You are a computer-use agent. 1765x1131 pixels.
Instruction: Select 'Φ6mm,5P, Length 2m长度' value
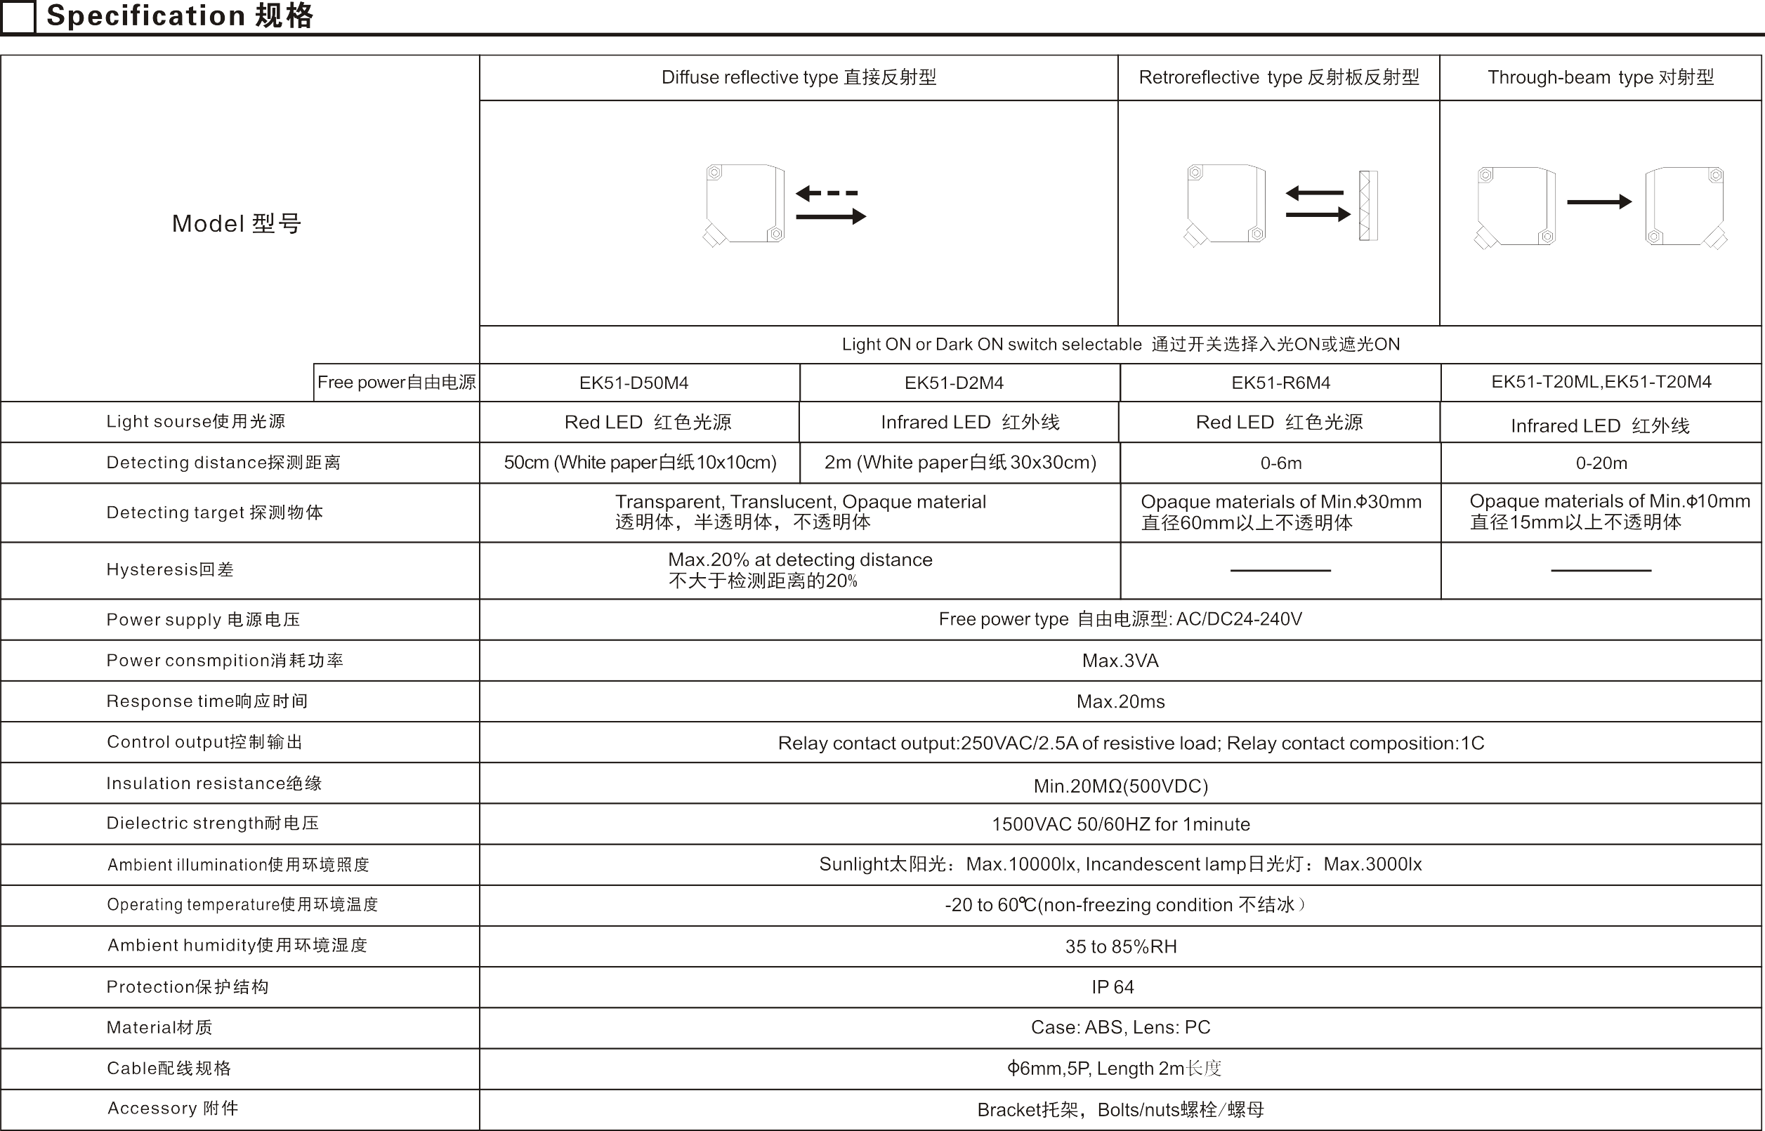coord(1113,1069)
